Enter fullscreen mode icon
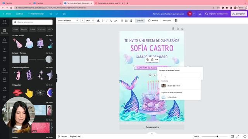 point(238,136)
